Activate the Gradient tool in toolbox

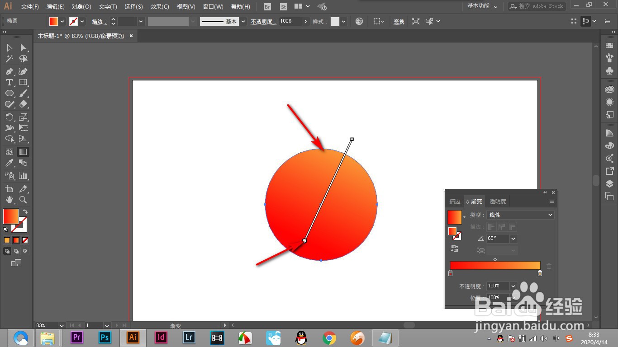[23, 152]
